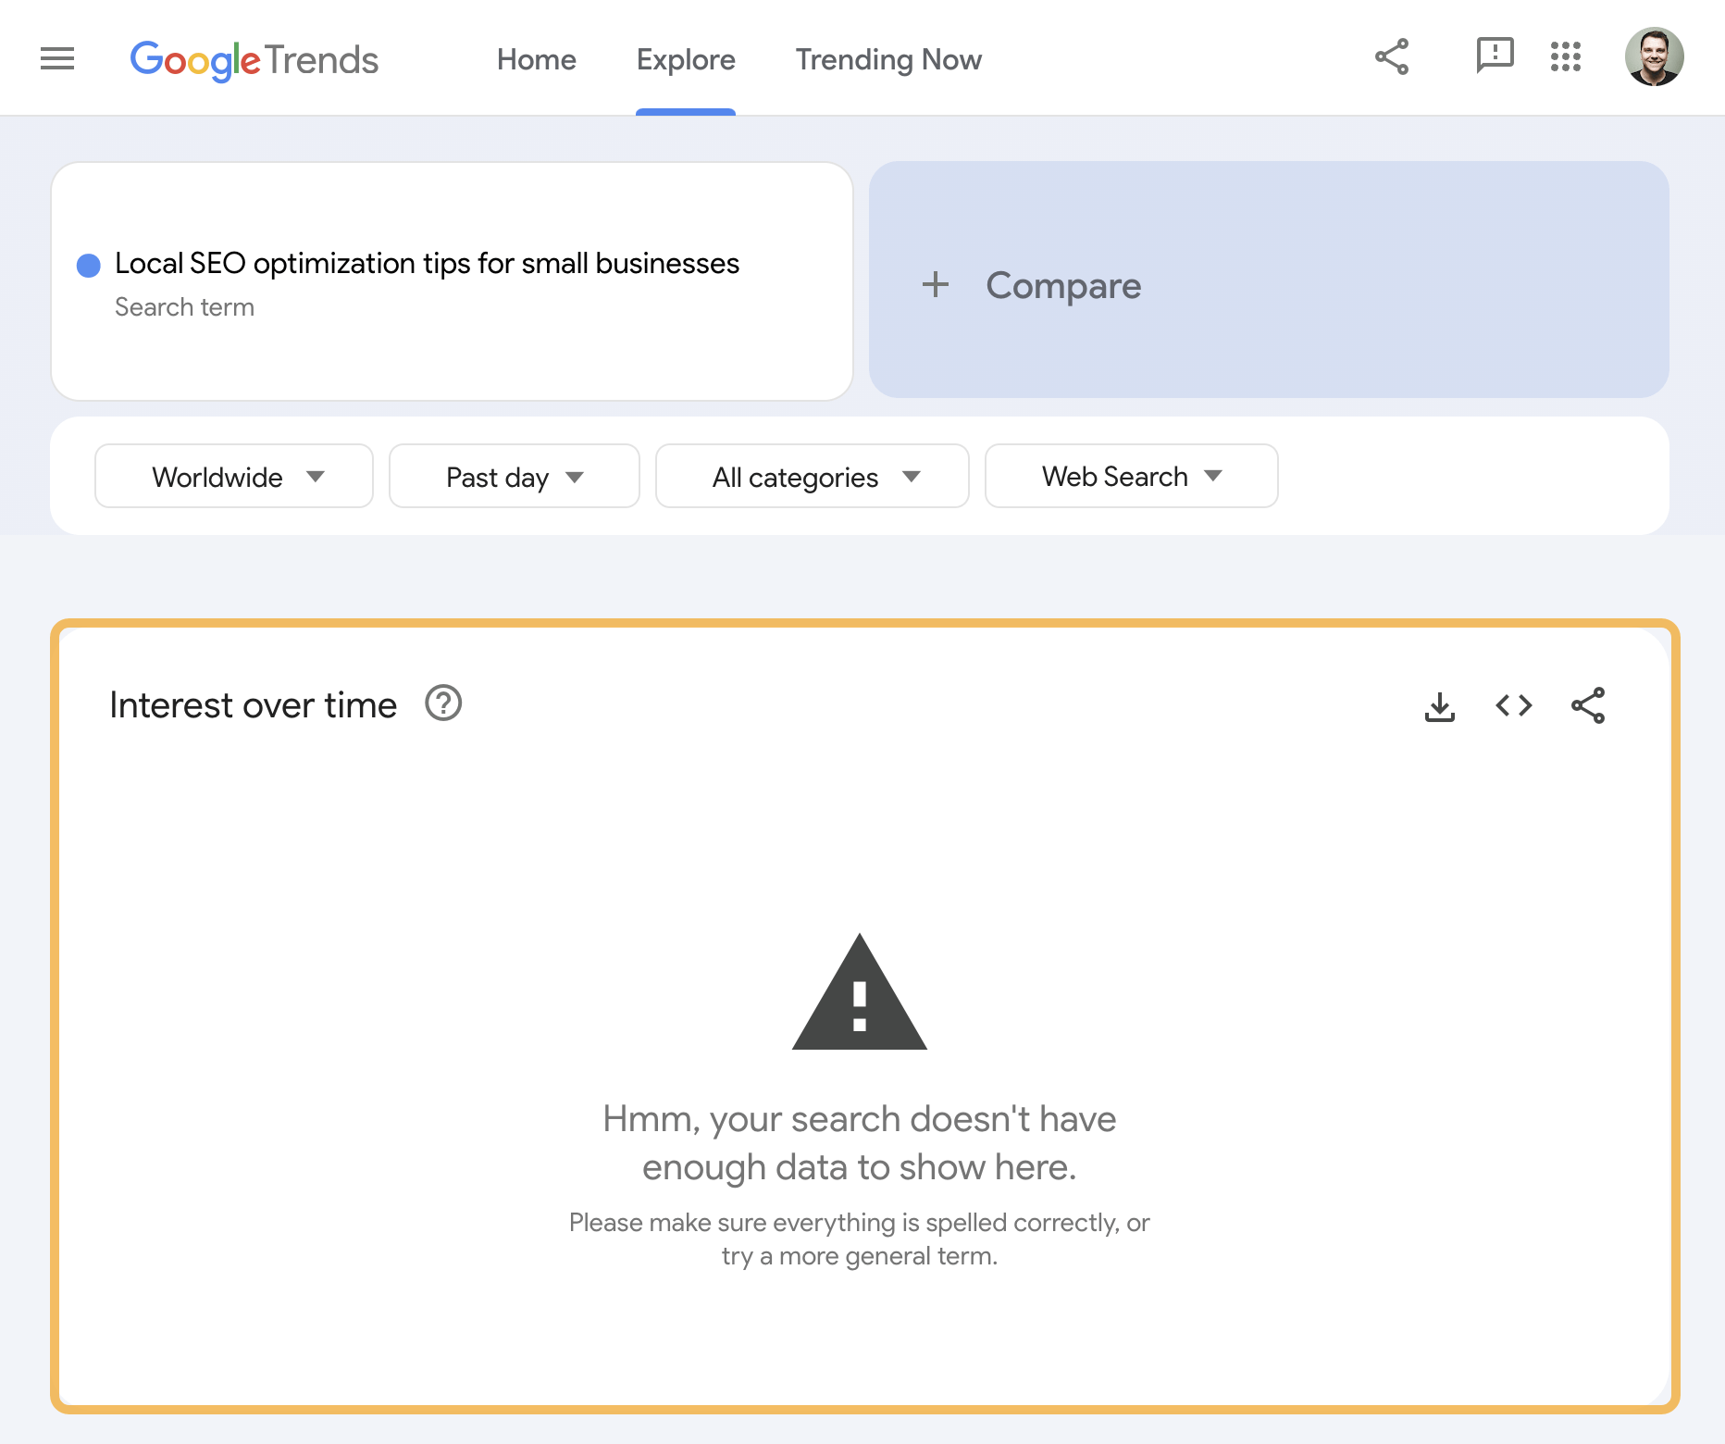Select the Explore tab
The width and height of the screenshot is (1725, 1444).
[685, 59]
